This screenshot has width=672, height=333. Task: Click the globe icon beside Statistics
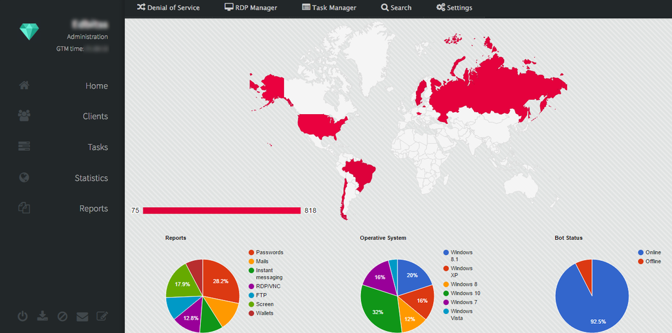coord(24,177)
